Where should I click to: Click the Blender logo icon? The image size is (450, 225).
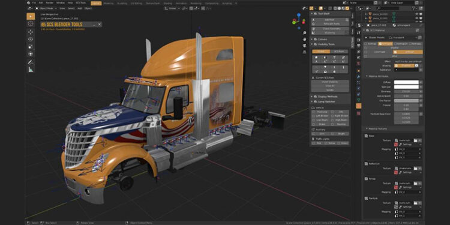pyautogui.click(x=28, y=2)
